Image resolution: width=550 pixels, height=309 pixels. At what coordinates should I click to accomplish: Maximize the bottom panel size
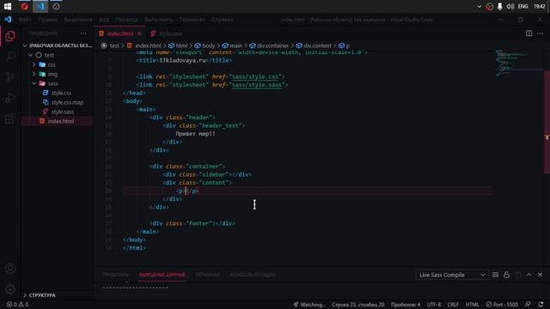pos(529,275)
